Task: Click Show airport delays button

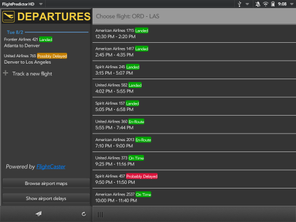Action: pyautogui.click(x=46, y=198)
